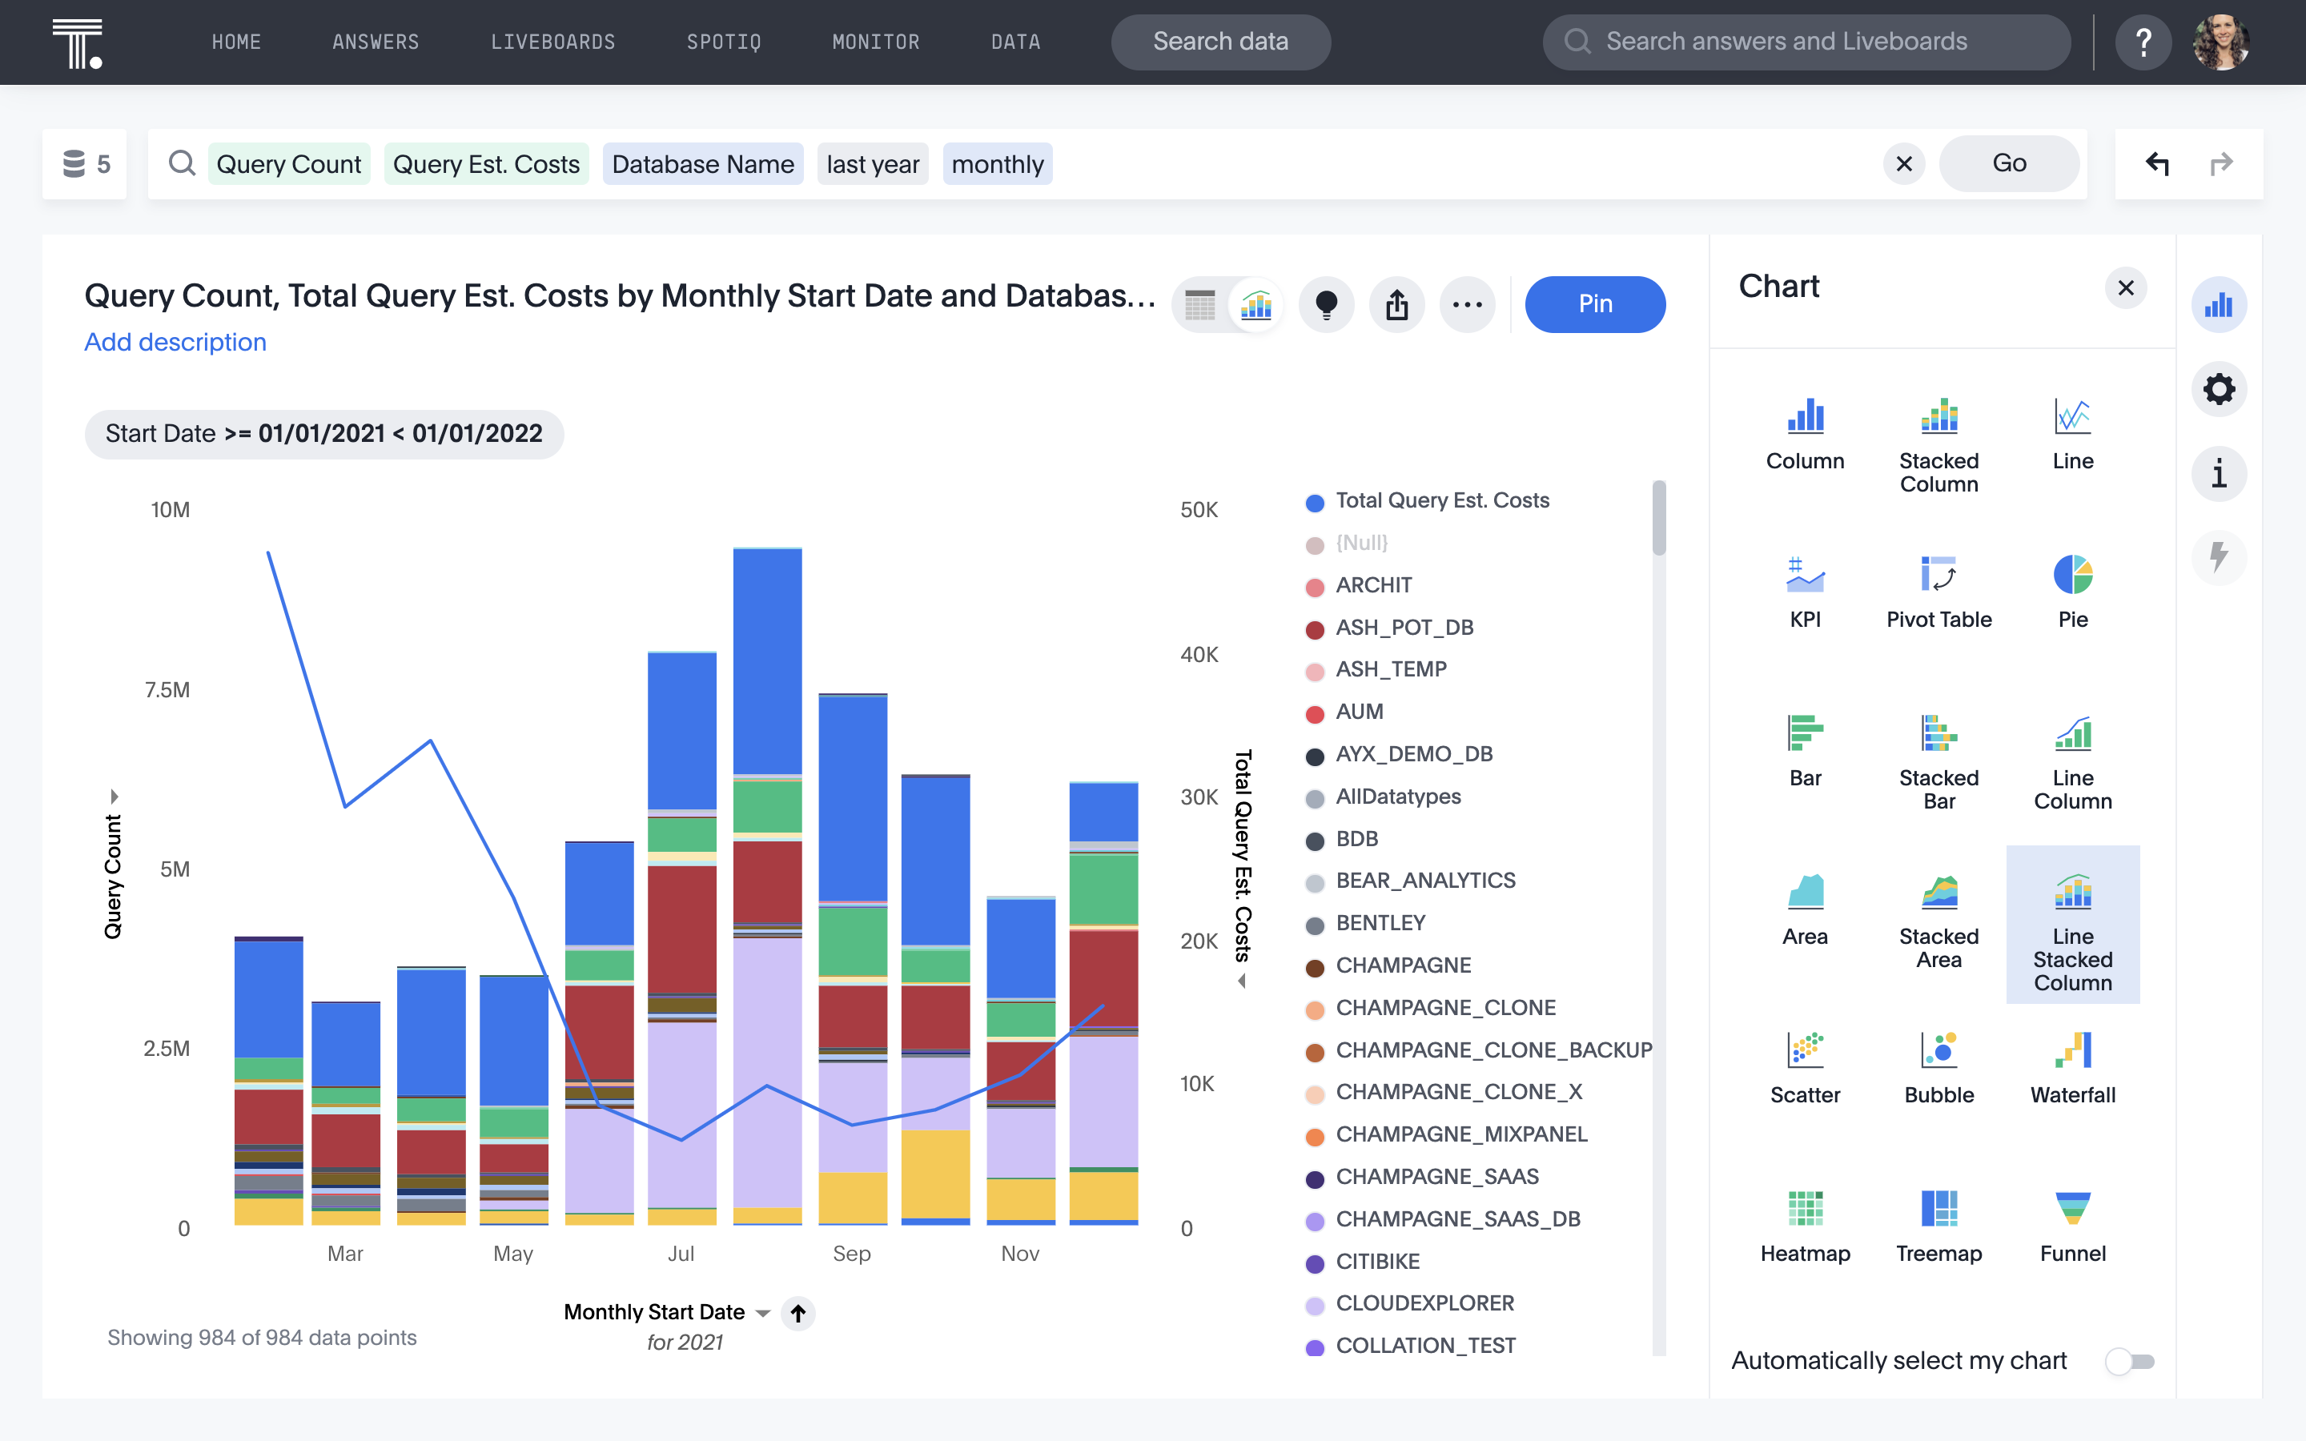Select the CHAMPAGNE_SAAS_DB color dot

point(1315,1219)
